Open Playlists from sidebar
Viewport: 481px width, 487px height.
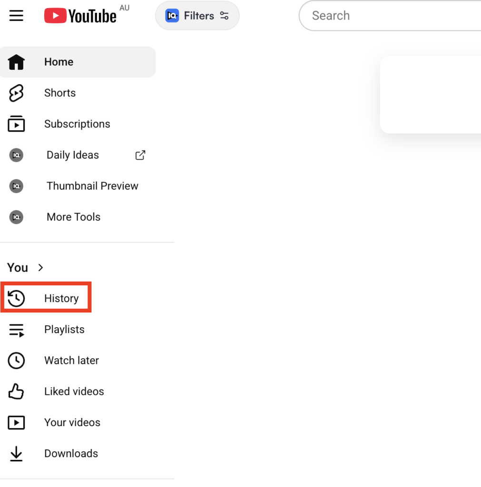[x=64, y=330]
